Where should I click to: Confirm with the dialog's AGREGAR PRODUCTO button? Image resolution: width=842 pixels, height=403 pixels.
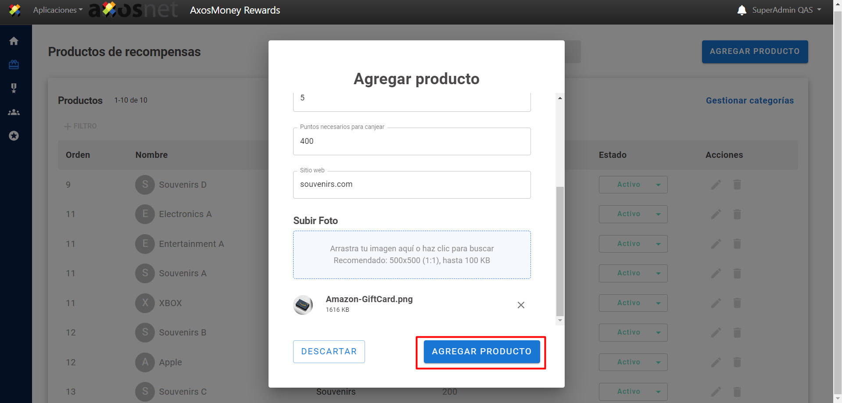481,352
